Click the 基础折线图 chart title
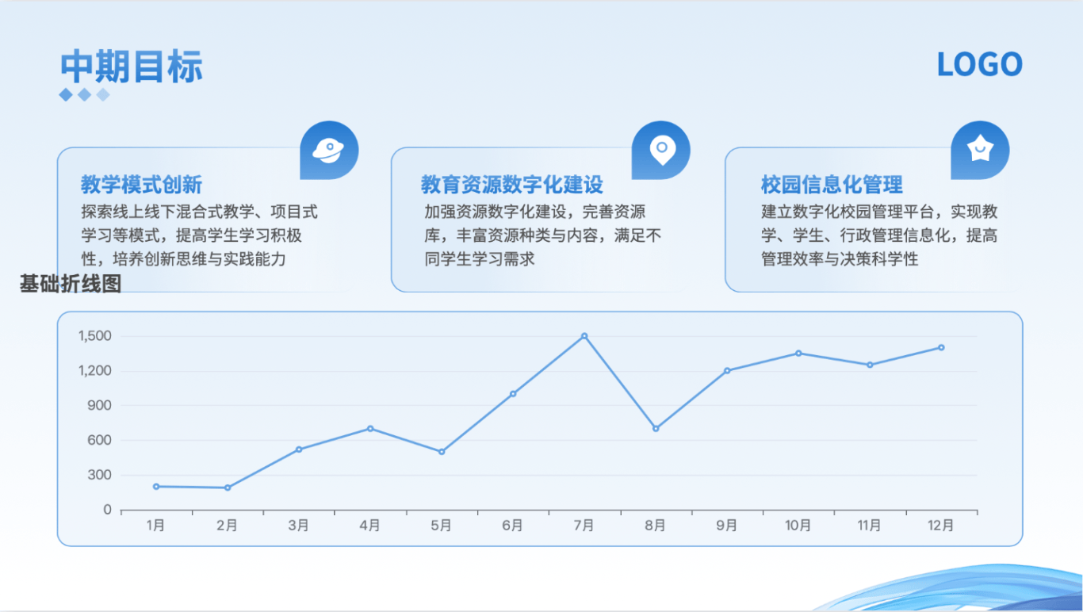Screen dimensions: 1083x612 point(71,284)
